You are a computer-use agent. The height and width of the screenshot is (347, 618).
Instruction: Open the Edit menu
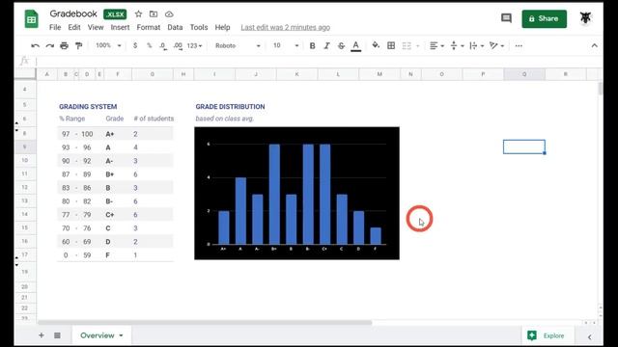(74, 27)
